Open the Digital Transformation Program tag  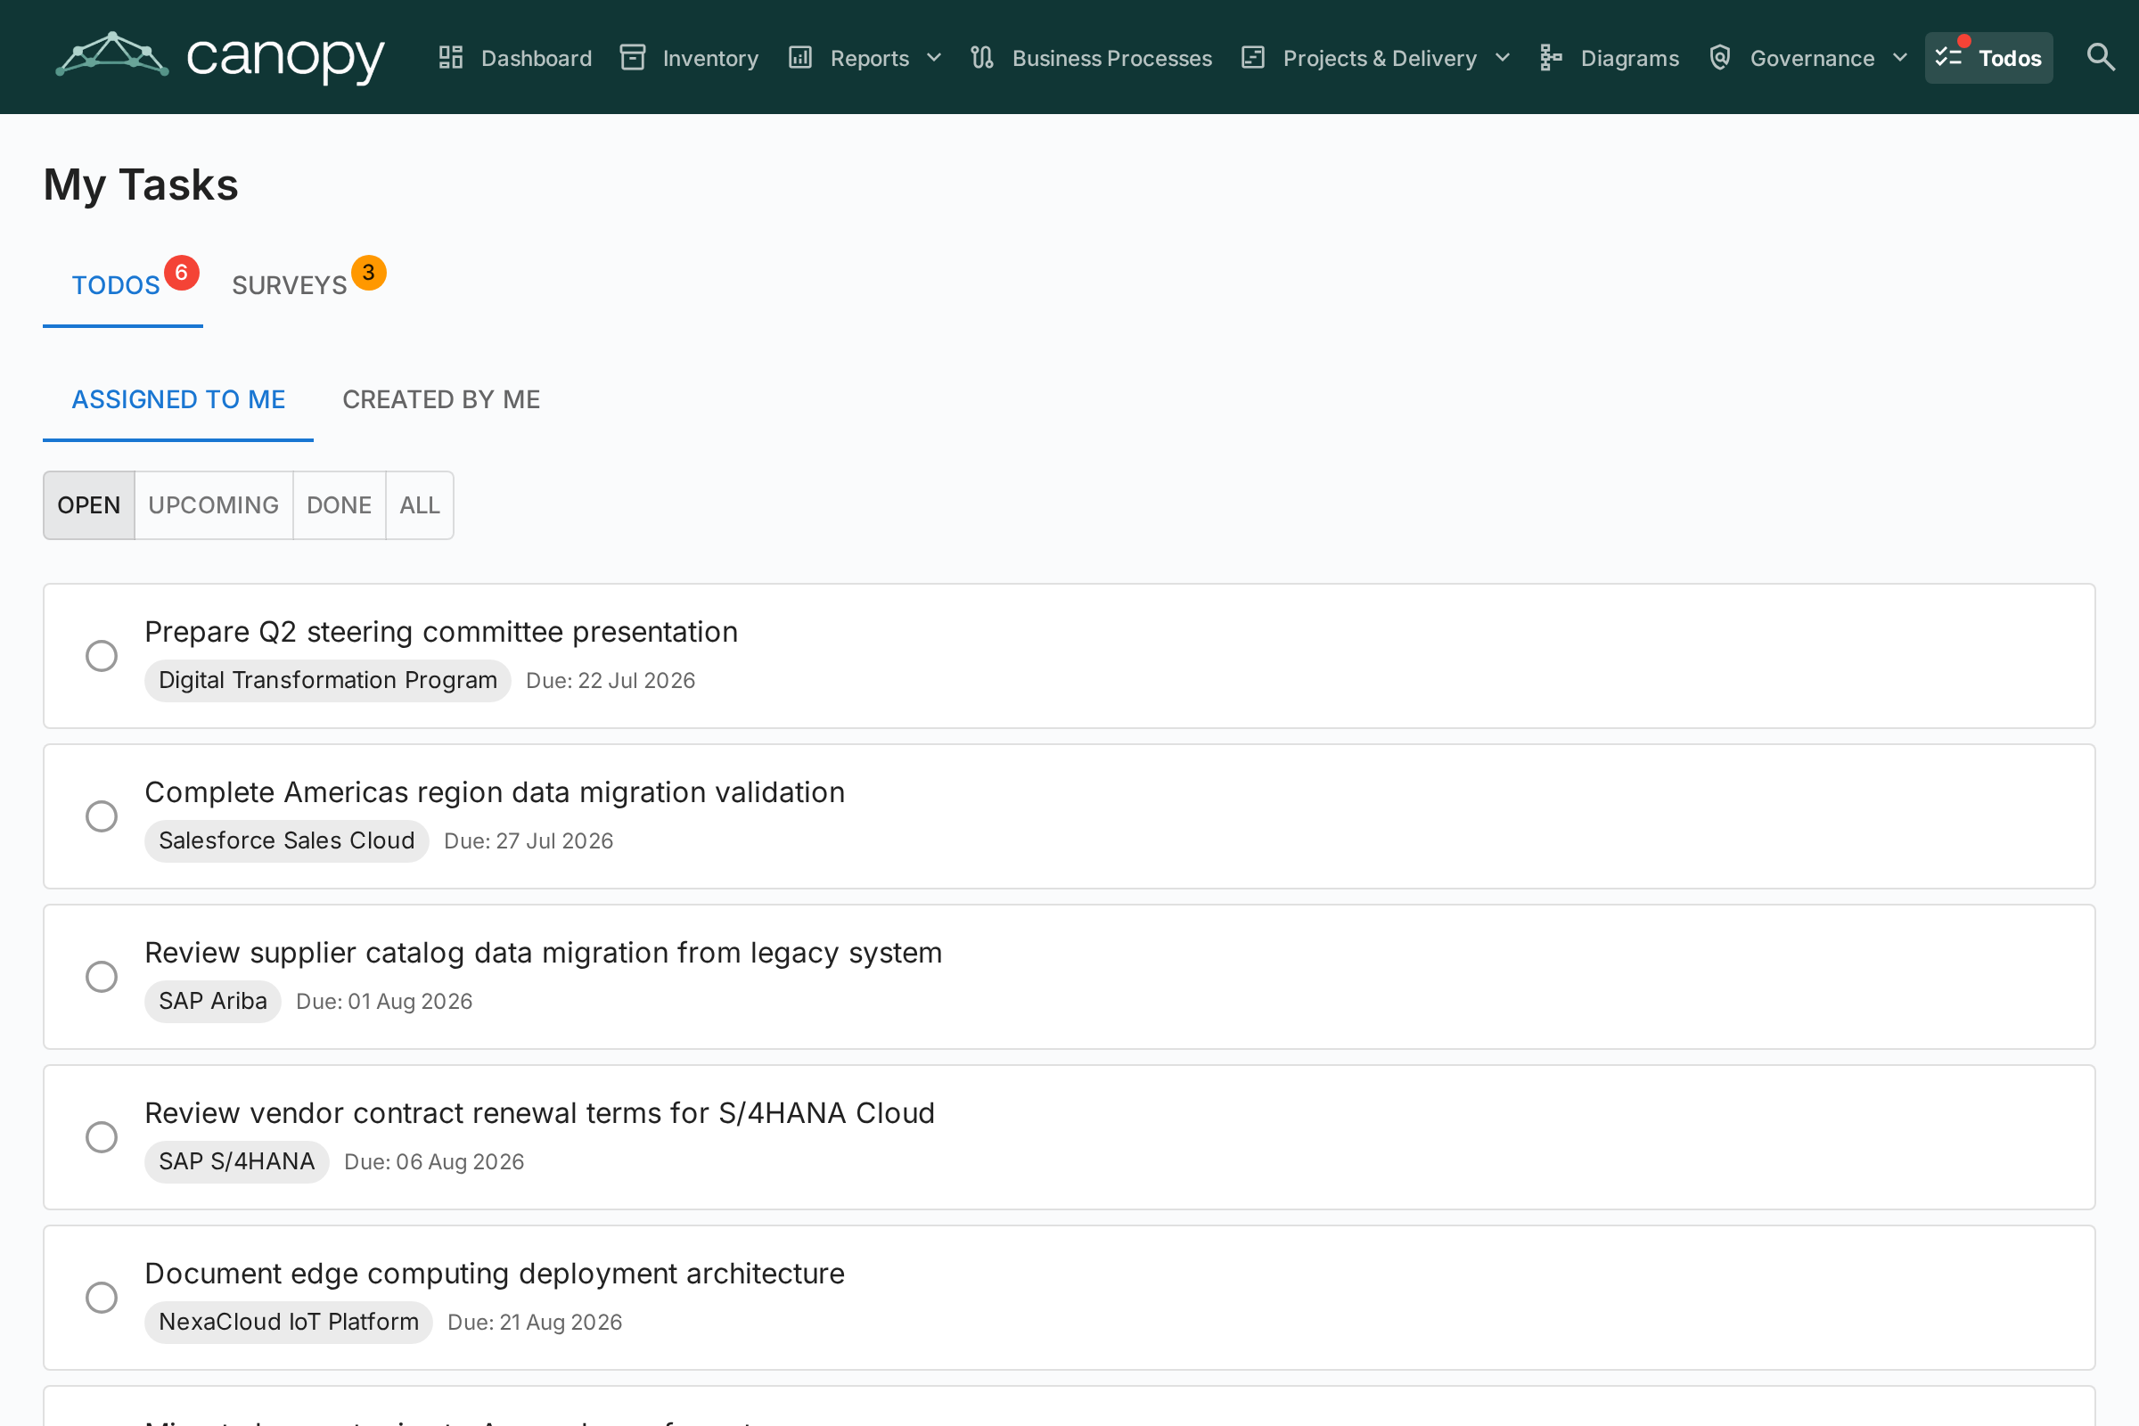tap(327, 680)
